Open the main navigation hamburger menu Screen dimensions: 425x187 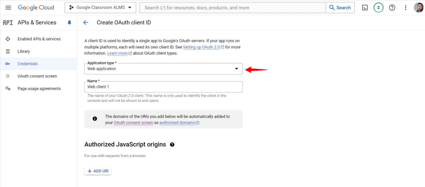pyautogui.click(x=8, y=7)
